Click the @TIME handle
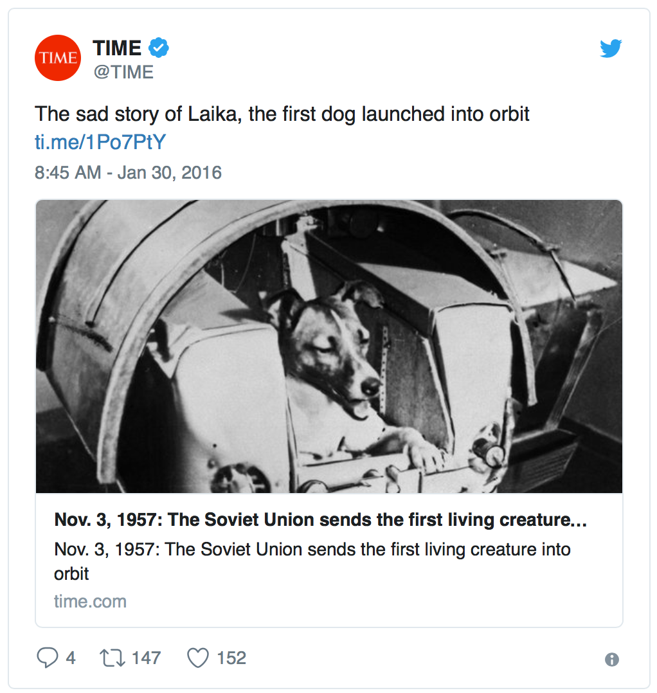Screen dimensions: 657x693 (x=123, y=72)
